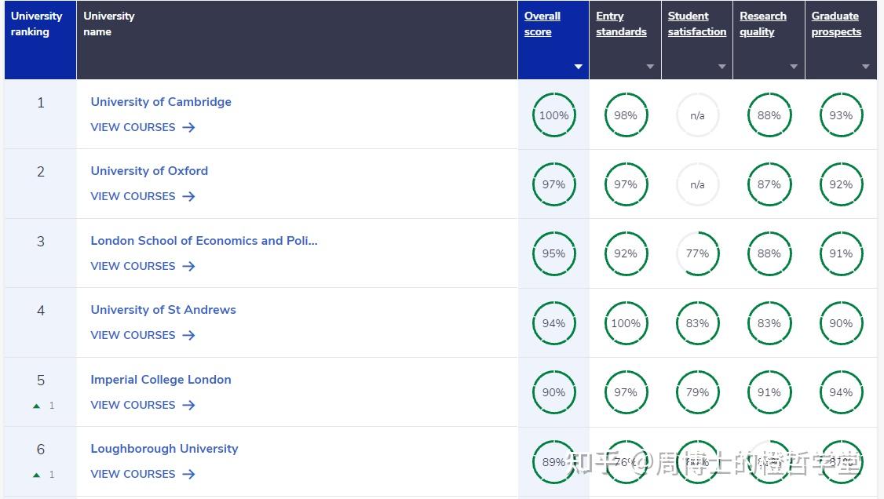This screenshot has height=499, width=884.
Task: Click Imperial 94% graduate prospects circle
Action: 841,392
